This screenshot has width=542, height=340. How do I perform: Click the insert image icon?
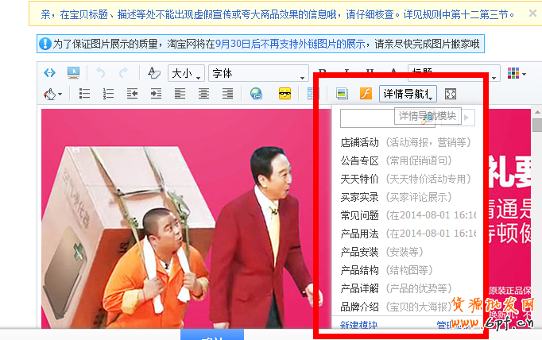[x=342, y=94]
